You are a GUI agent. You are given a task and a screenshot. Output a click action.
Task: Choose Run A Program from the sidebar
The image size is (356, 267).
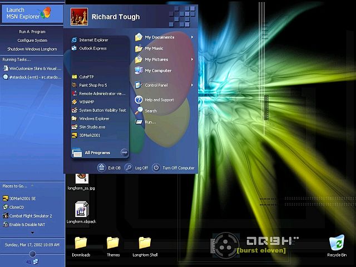click(32, 32)
